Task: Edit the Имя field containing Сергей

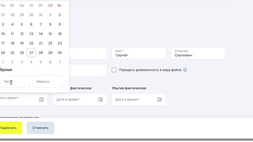Action: point(139,53)
